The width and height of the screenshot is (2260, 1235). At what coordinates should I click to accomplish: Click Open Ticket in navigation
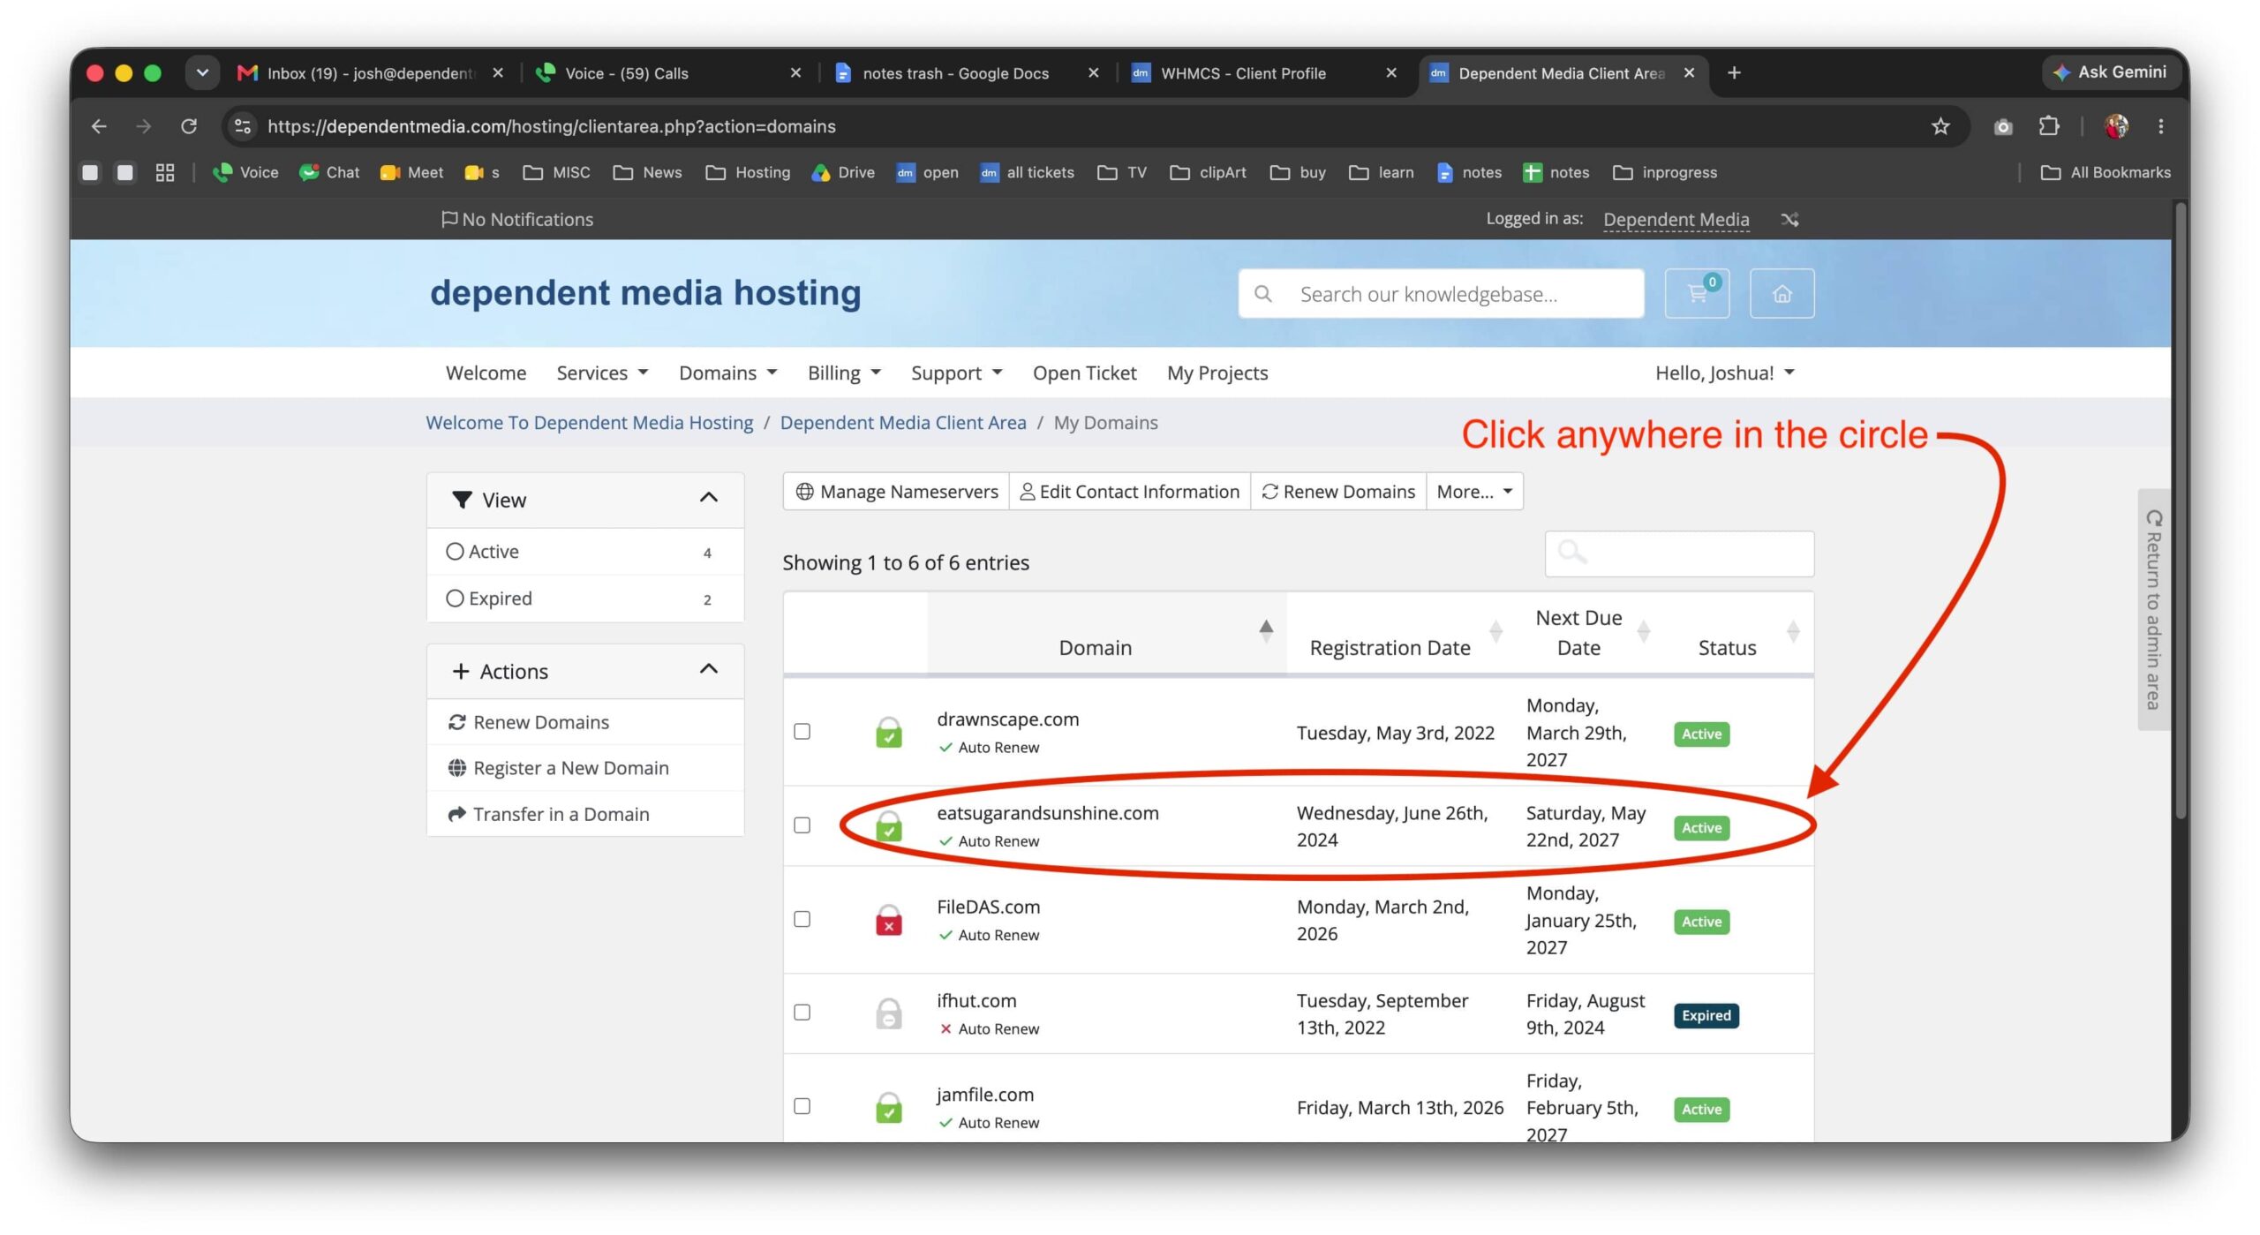point(1084,373)
